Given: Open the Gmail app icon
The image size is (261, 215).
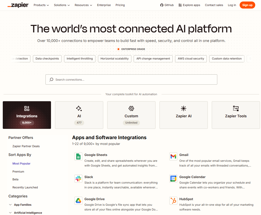Looking at the screenshot, I should [x=173, y=156].
